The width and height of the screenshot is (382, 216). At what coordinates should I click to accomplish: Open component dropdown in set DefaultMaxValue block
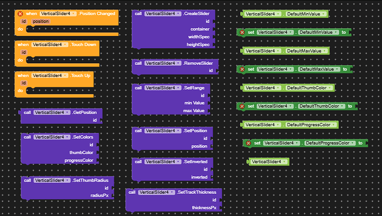click(x=275, y=69)
